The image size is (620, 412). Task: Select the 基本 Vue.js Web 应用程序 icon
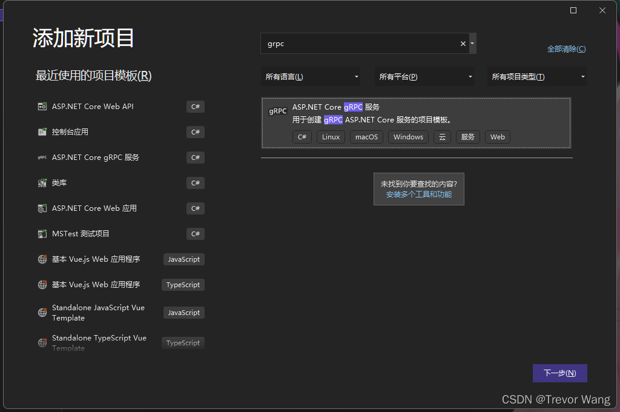click(x=42, y=259)
